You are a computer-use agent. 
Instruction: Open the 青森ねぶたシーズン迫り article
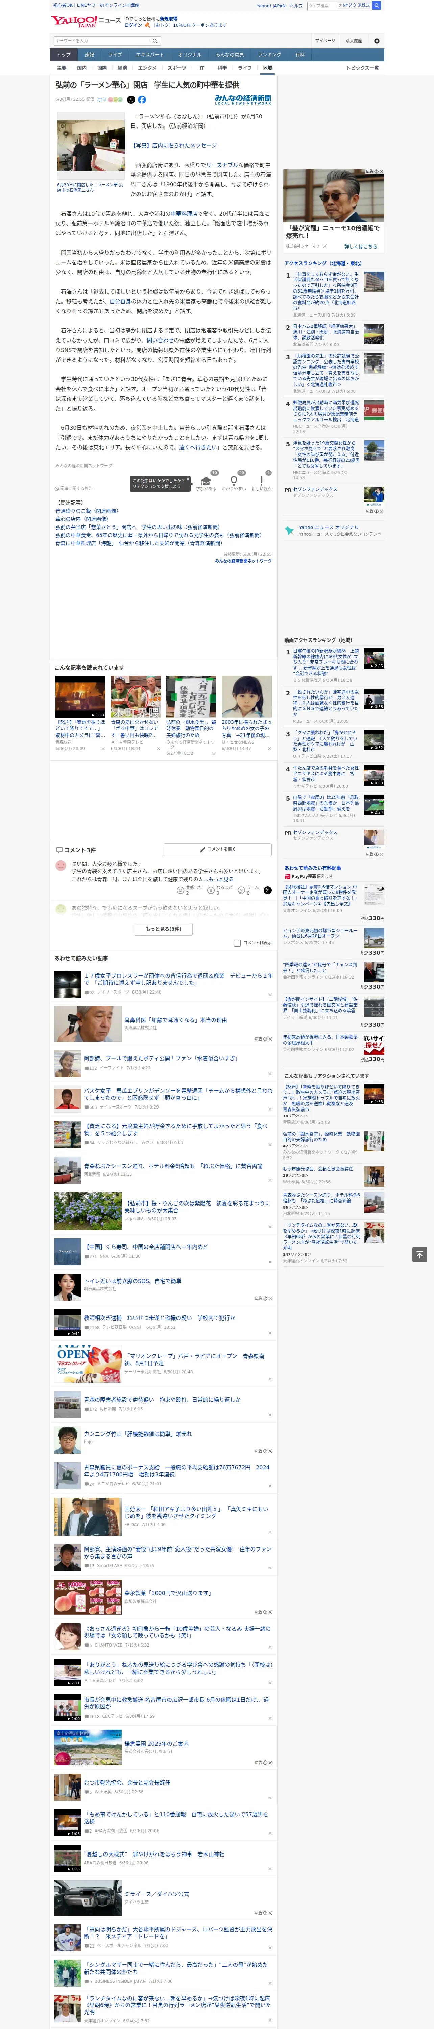[173, 1166]
